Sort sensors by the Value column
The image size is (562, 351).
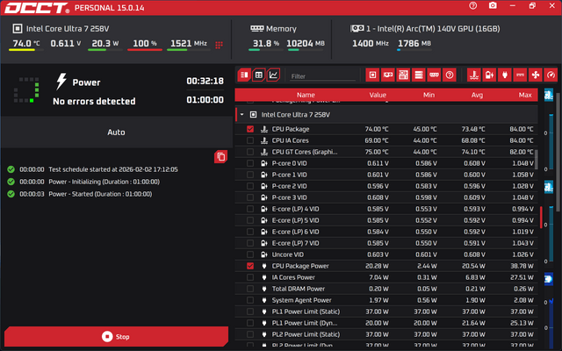[x=378, y=95]
